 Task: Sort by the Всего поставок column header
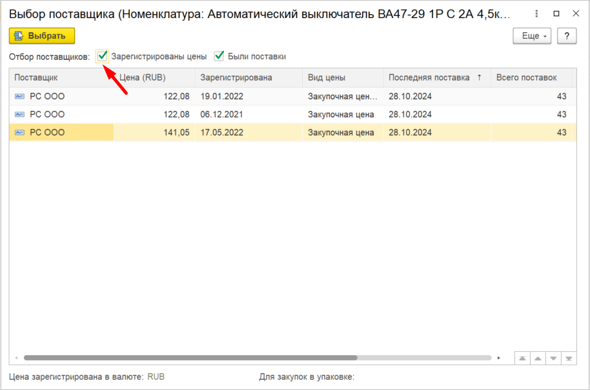click(x=531, y=78)
